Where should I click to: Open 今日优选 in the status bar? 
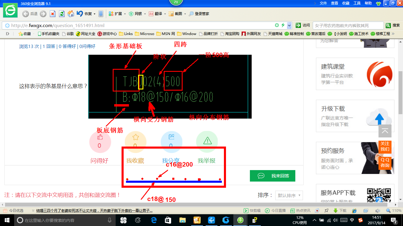click(x=13, y=211)
